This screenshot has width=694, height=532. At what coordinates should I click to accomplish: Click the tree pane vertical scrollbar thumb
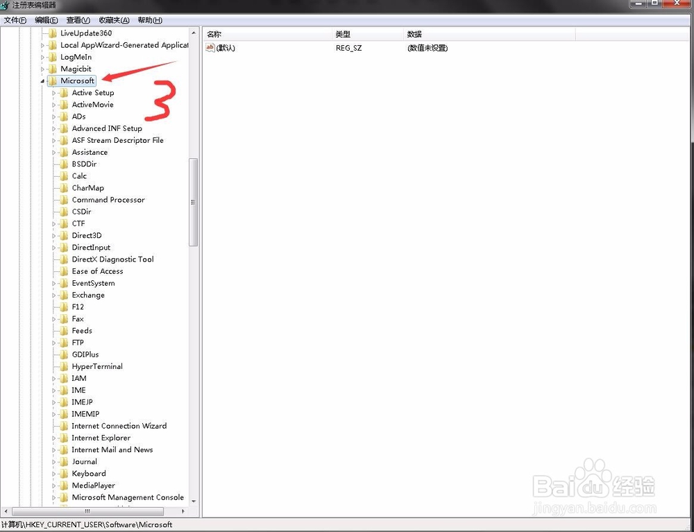(x=194, y=201)
